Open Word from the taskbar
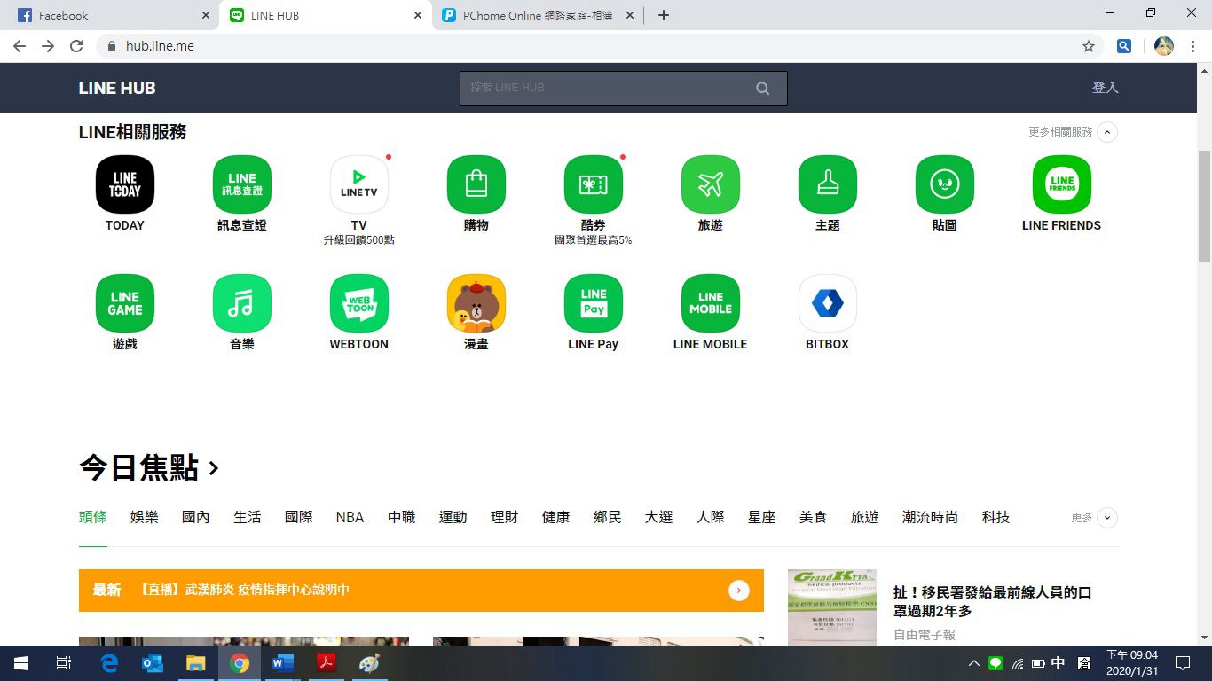This screenshot has width=1212, height=681. click(283, 663)
